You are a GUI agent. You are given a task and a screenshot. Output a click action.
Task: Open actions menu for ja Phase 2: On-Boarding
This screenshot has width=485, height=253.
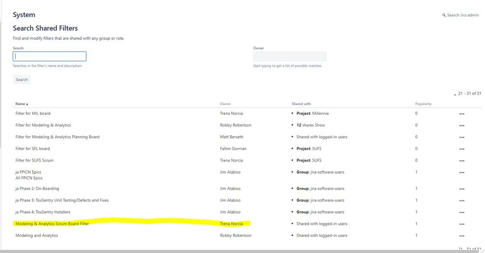[462, 189]
